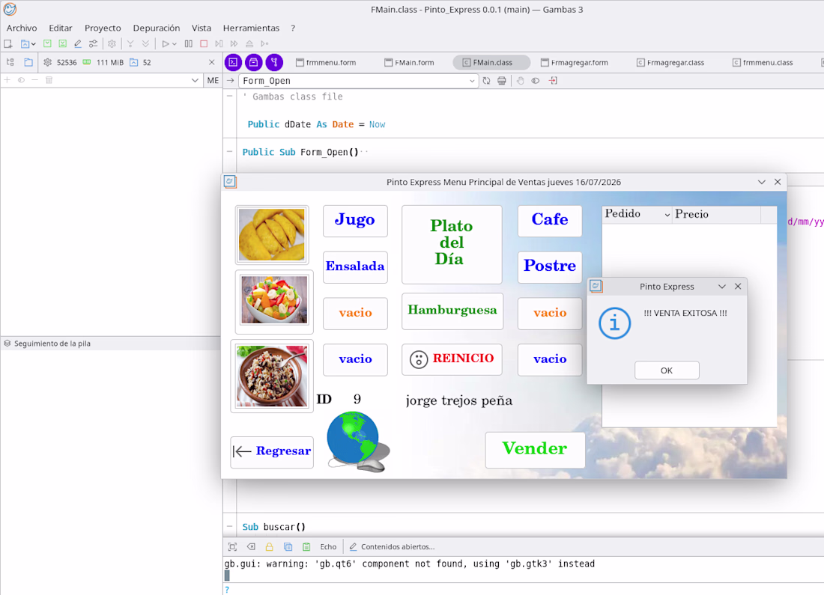Open the Form_Open procedure dropdown
This screenshot has width=824, height=595.
point(358,81)
